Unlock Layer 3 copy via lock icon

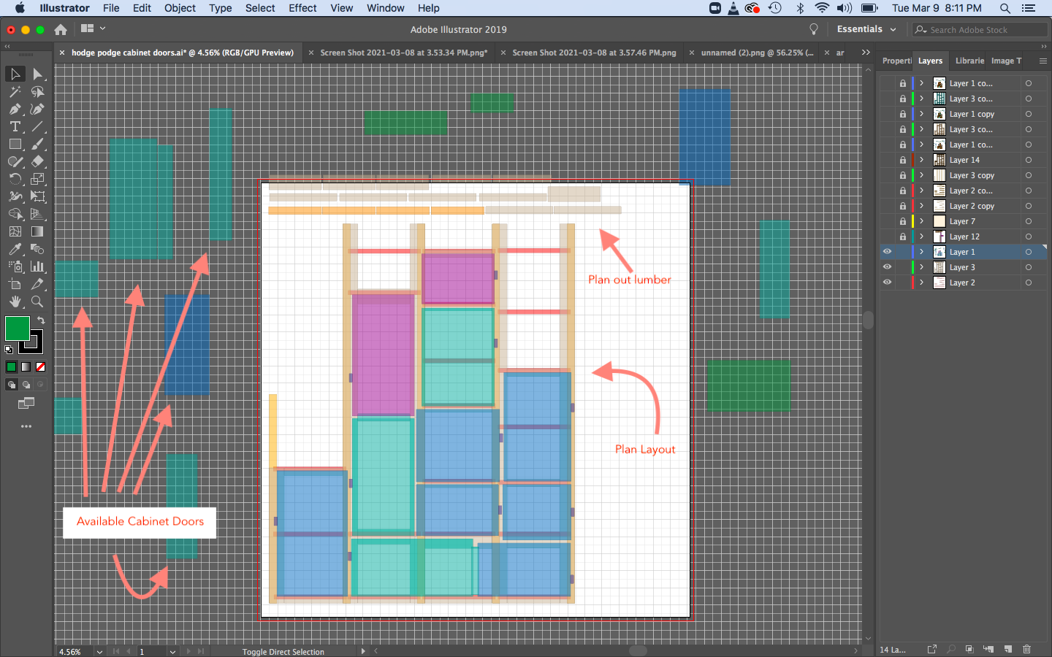pyautogui.click(x=903, y=175)
